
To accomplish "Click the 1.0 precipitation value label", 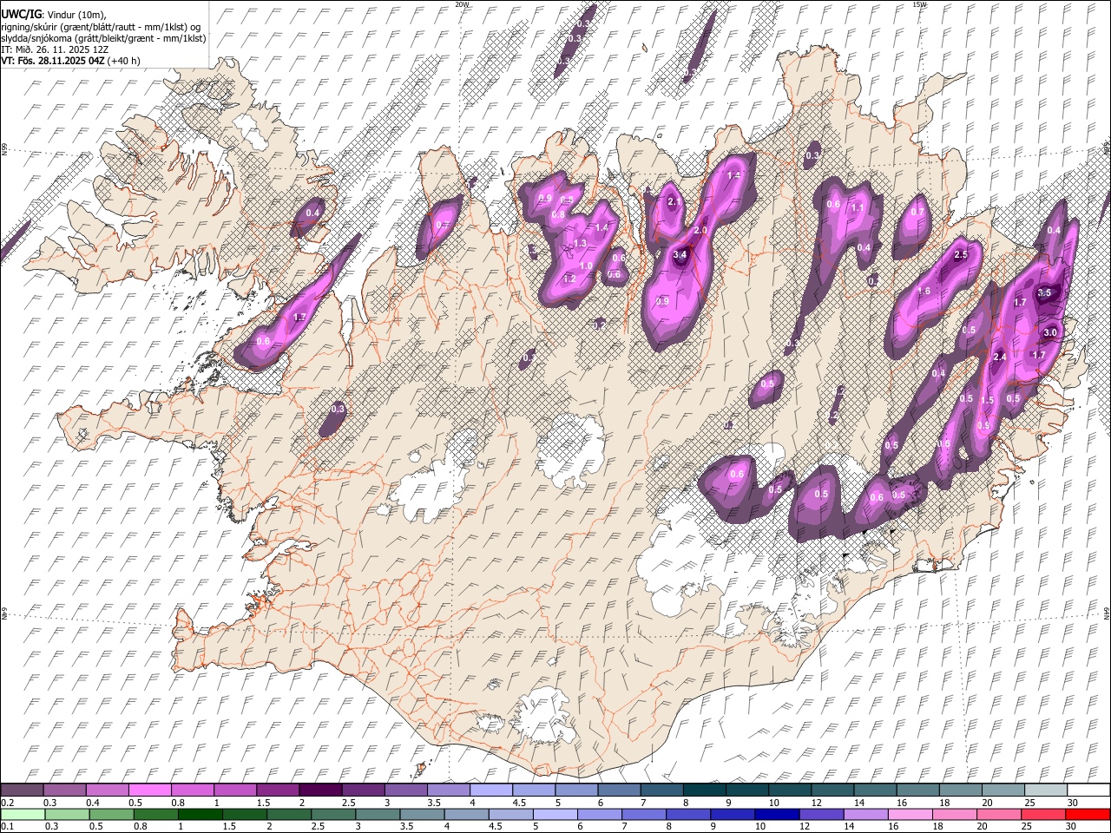I will (586, 266).
